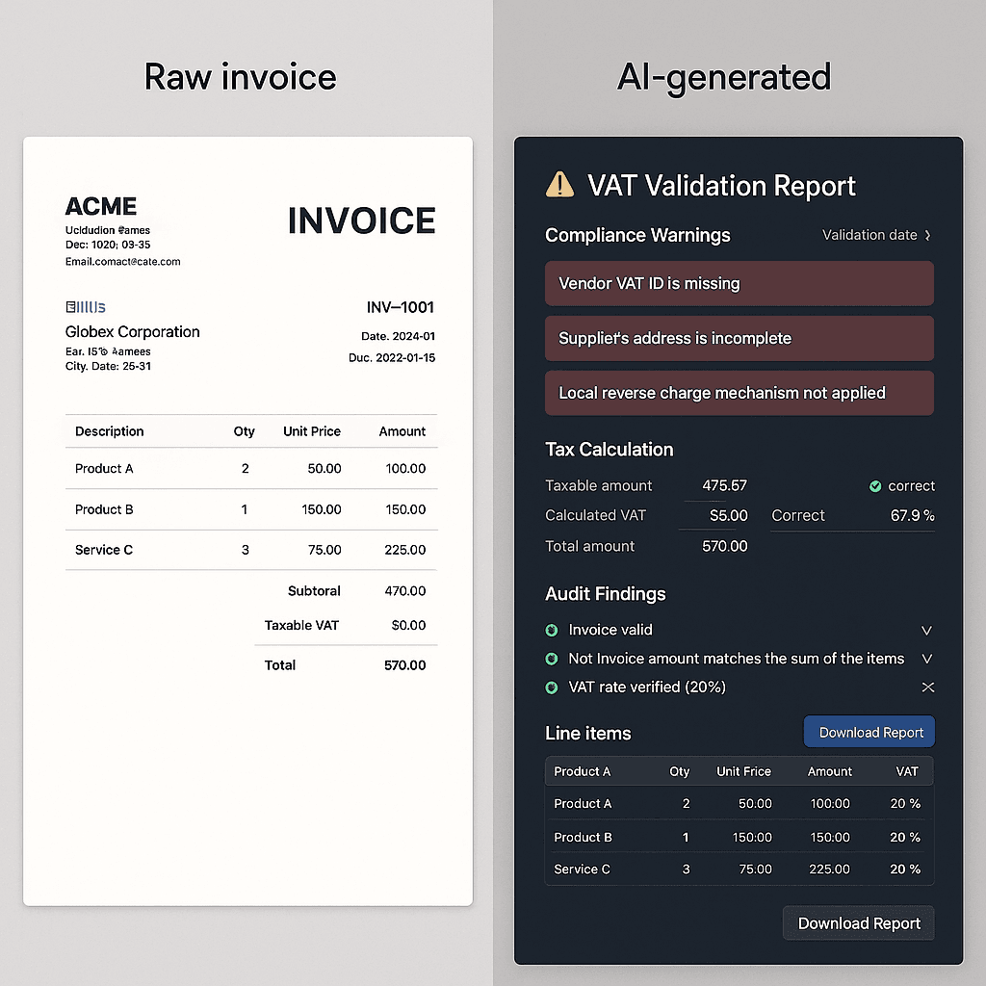Click 'Unit Frice' header in Line items table
This screenshot has height=986, width=986.
[x=743, y=771]
